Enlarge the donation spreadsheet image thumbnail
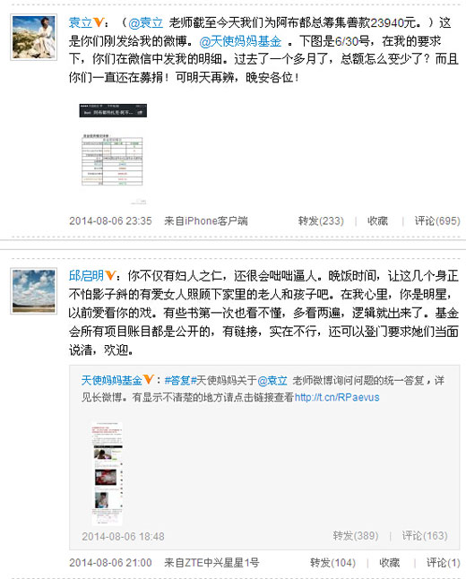Viewport: 466px width, 579px height. (x=113, y=153)
